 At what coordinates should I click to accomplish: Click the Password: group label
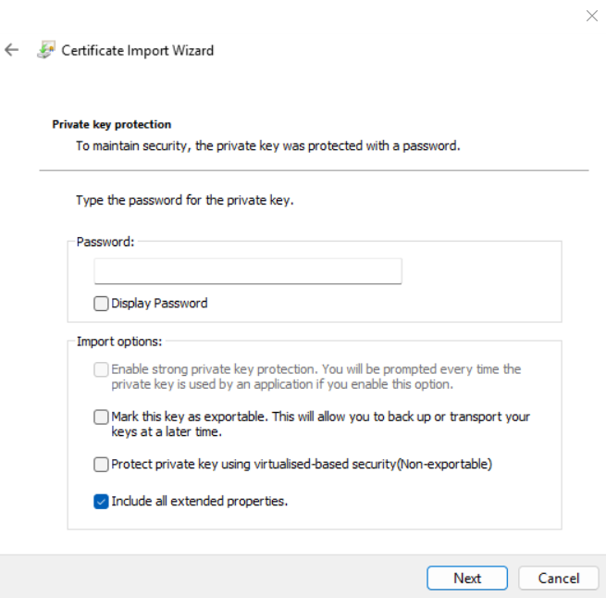point(105,242)
